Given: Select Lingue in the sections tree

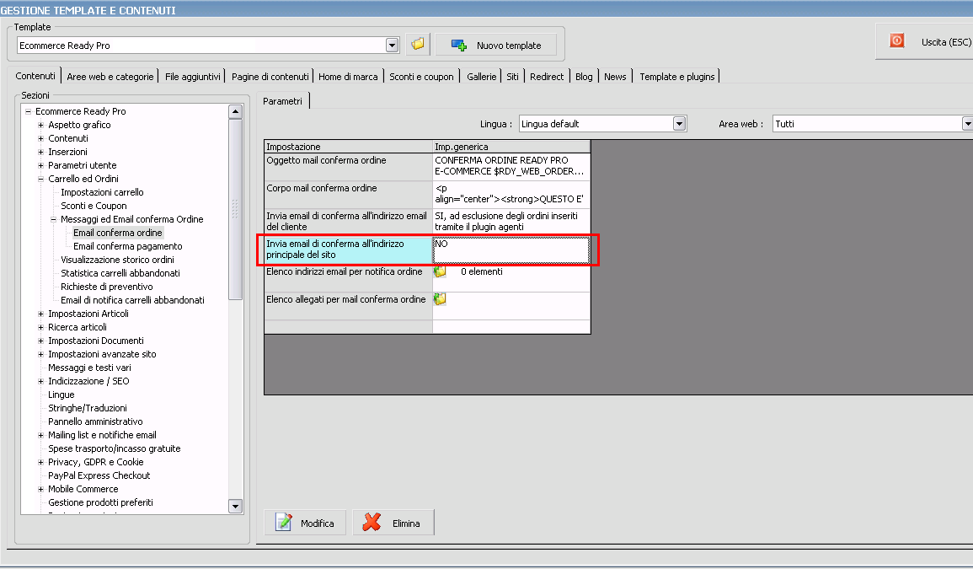Looking at the screenshot, I should [x=61, y=395].
